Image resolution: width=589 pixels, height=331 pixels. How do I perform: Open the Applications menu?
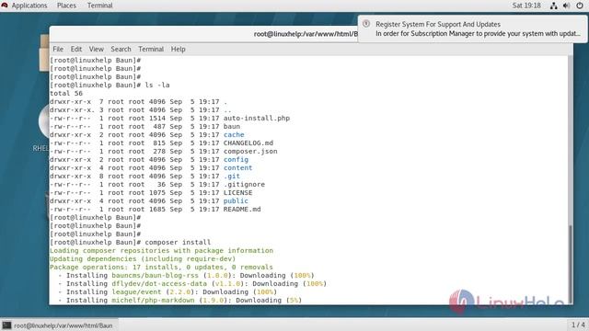[x=29, y=6]
